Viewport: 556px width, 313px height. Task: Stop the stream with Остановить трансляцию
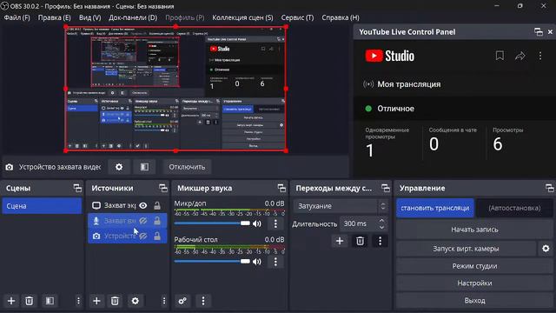pyautogui.click(x=435, y=208)
